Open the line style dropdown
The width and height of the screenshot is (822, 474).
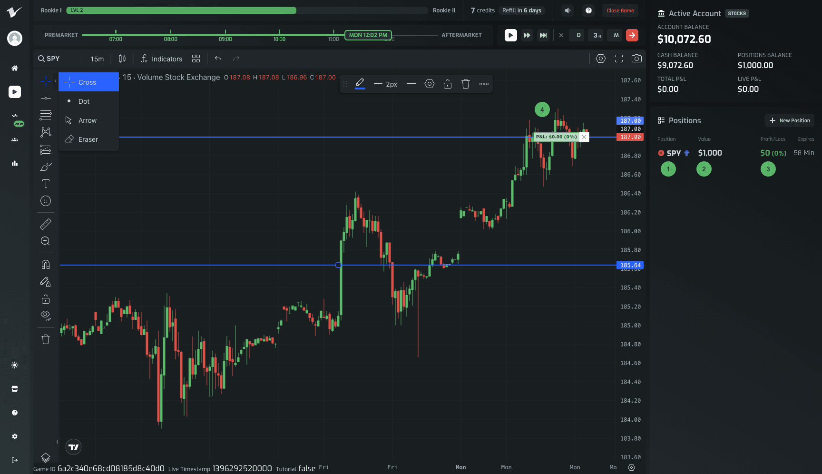point(411,84)
